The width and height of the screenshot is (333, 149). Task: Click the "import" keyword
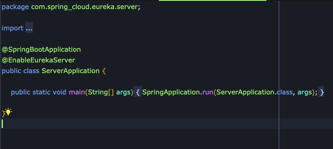pos(13,28)
